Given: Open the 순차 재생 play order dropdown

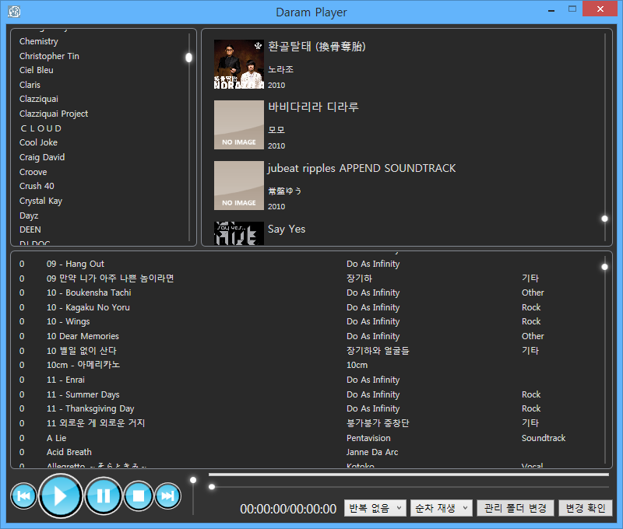Looking at the screenshot, I should click(x=442, y=508).
